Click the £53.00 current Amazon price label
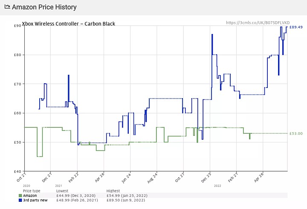This screenshot has width=307, height=209. tap(296, 133)
